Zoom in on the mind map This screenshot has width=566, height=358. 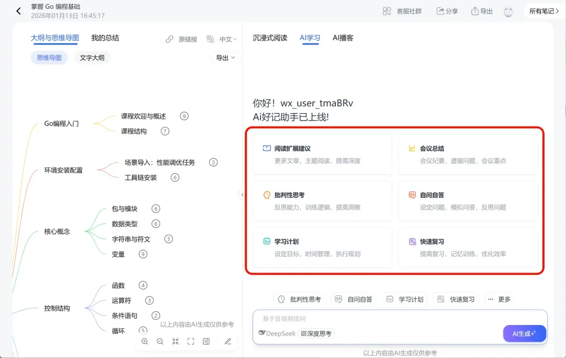click(145, 341)
